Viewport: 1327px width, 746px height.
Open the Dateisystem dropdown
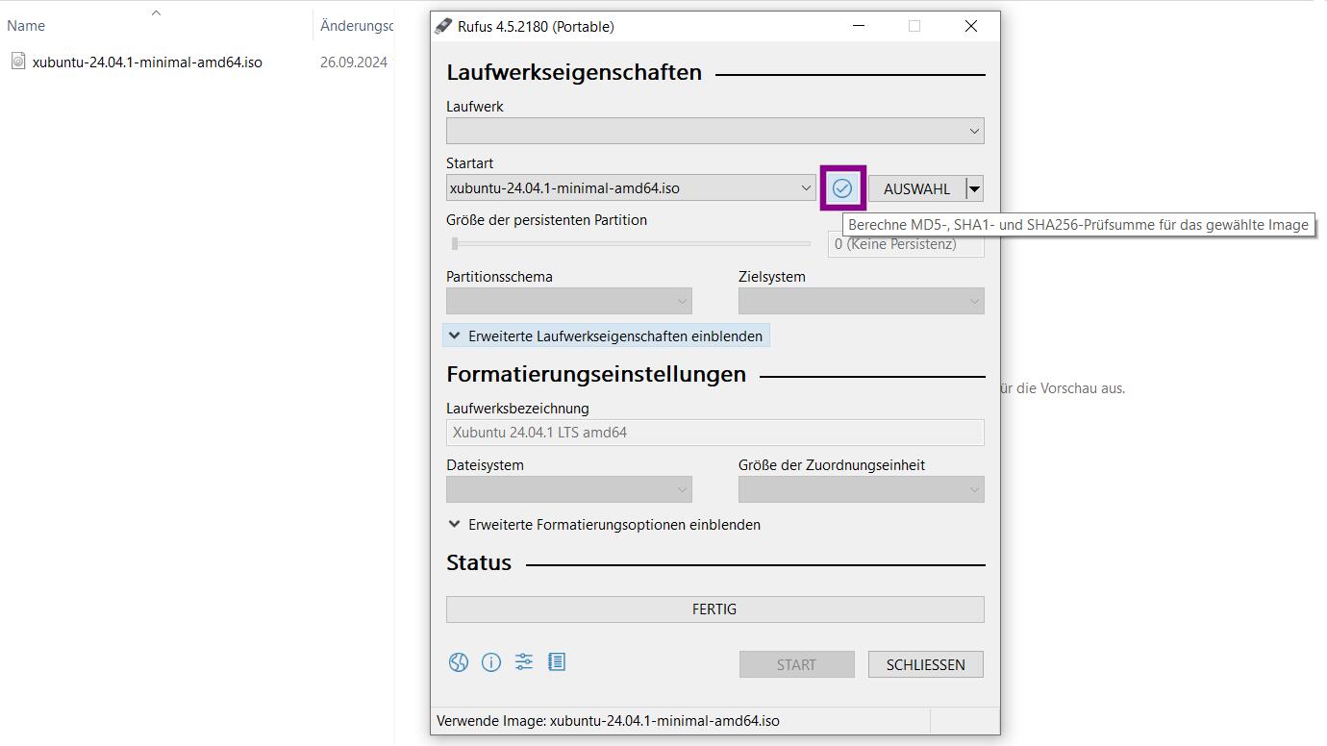pos(569,489)
